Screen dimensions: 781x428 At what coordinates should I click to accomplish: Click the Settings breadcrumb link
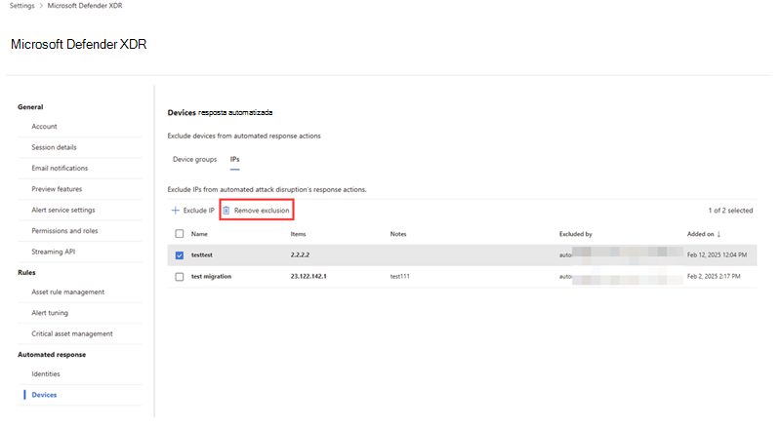(x=21, y=6)
